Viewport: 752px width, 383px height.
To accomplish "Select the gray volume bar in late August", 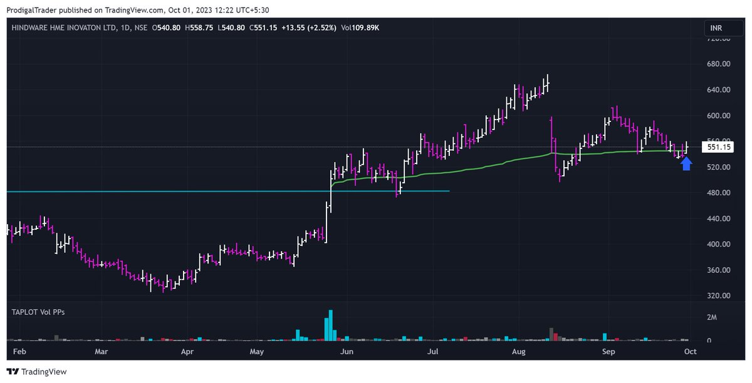I will 552,332.
